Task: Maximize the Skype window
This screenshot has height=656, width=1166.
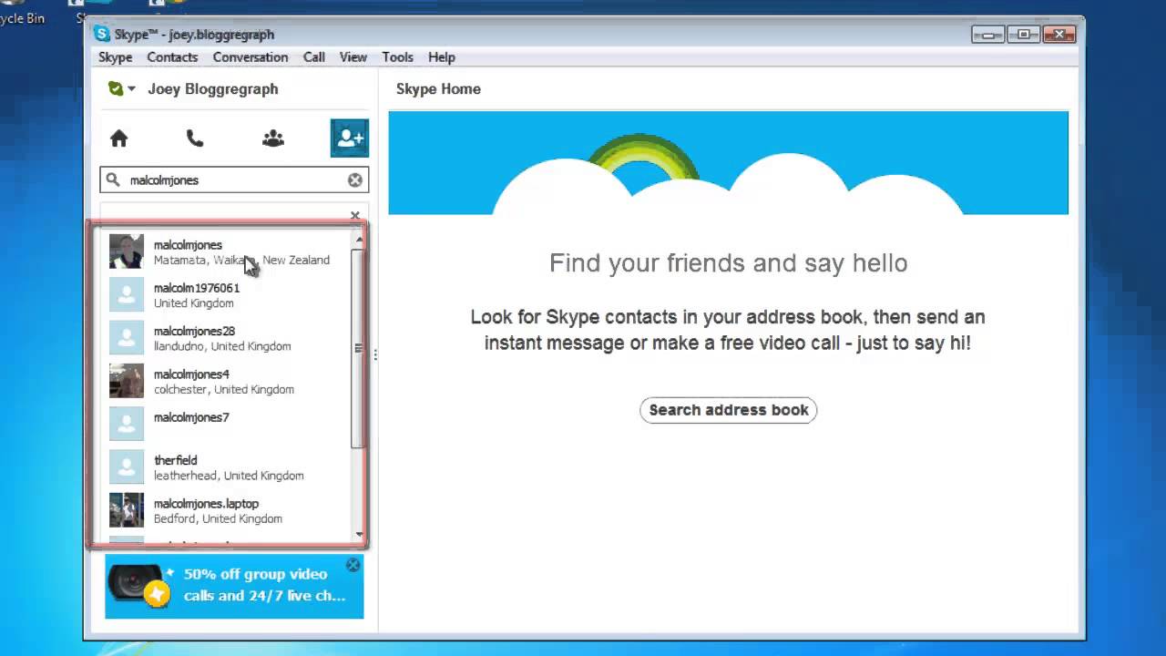Action: pos(1024,35)
